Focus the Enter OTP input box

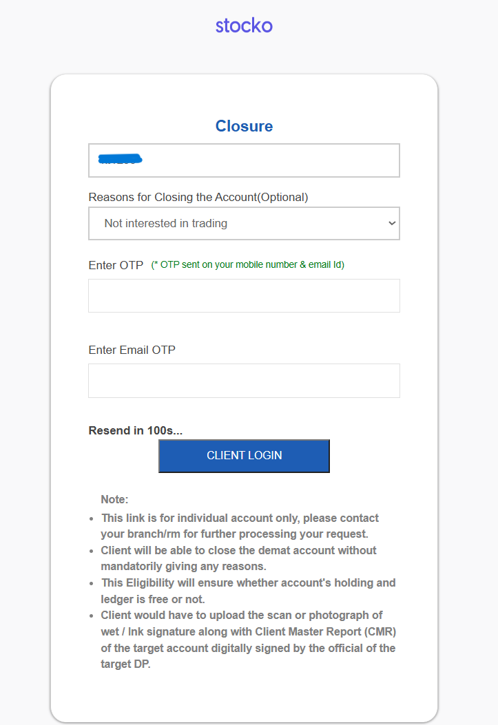point(244,295)
